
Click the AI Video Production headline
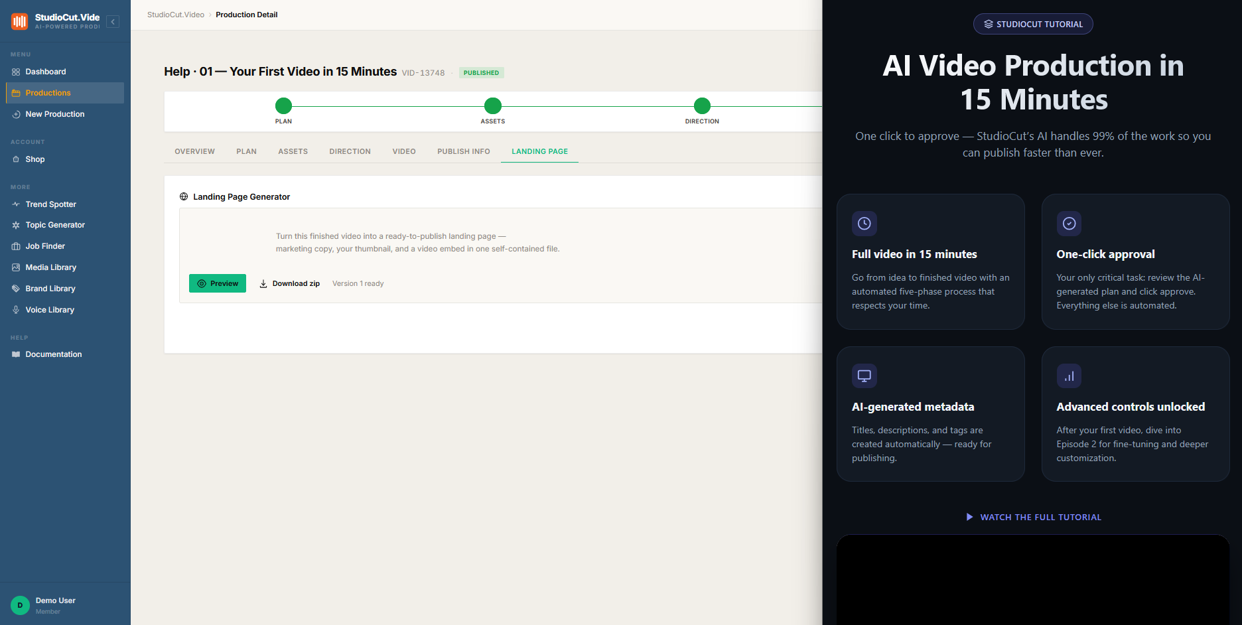pyautogui.click(x=1033, y=82)
